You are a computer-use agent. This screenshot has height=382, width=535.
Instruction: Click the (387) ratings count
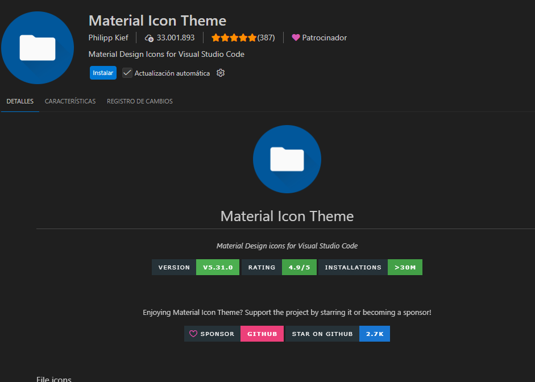pos(266,38)
